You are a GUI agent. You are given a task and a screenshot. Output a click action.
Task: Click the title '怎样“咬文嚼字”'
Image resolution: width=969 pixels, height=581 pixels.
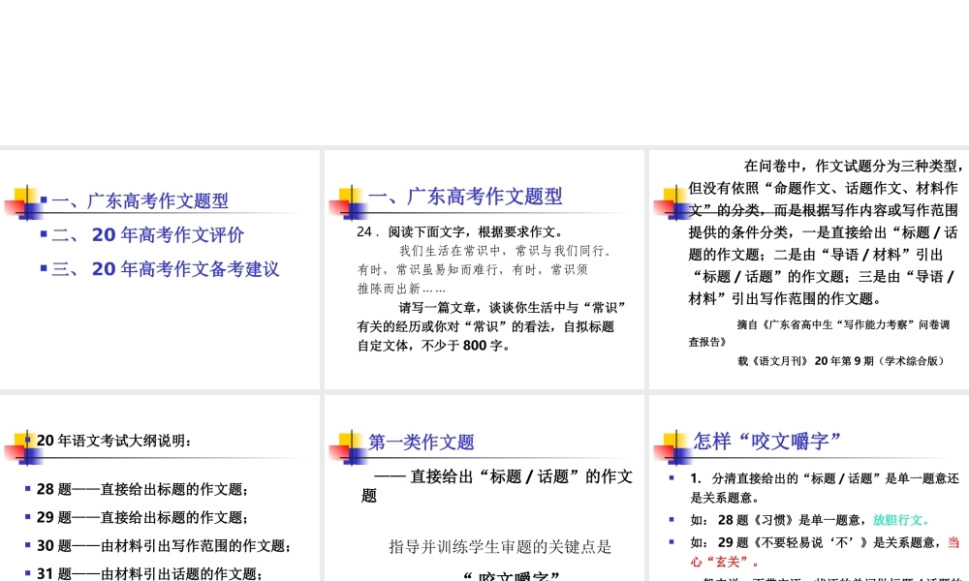tap(766, 441)
